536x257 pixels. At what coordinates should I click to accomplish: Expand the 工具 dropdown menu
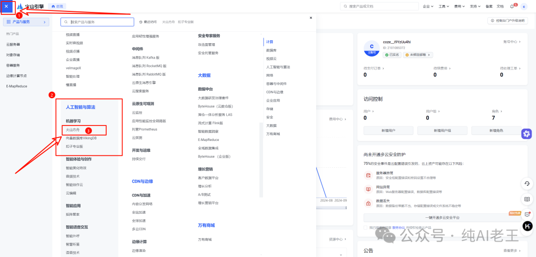point(444,6)
